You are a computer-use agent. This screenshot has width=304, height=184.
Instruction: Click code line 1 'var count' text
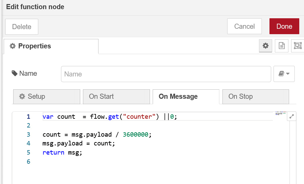[x=59, y=117]
